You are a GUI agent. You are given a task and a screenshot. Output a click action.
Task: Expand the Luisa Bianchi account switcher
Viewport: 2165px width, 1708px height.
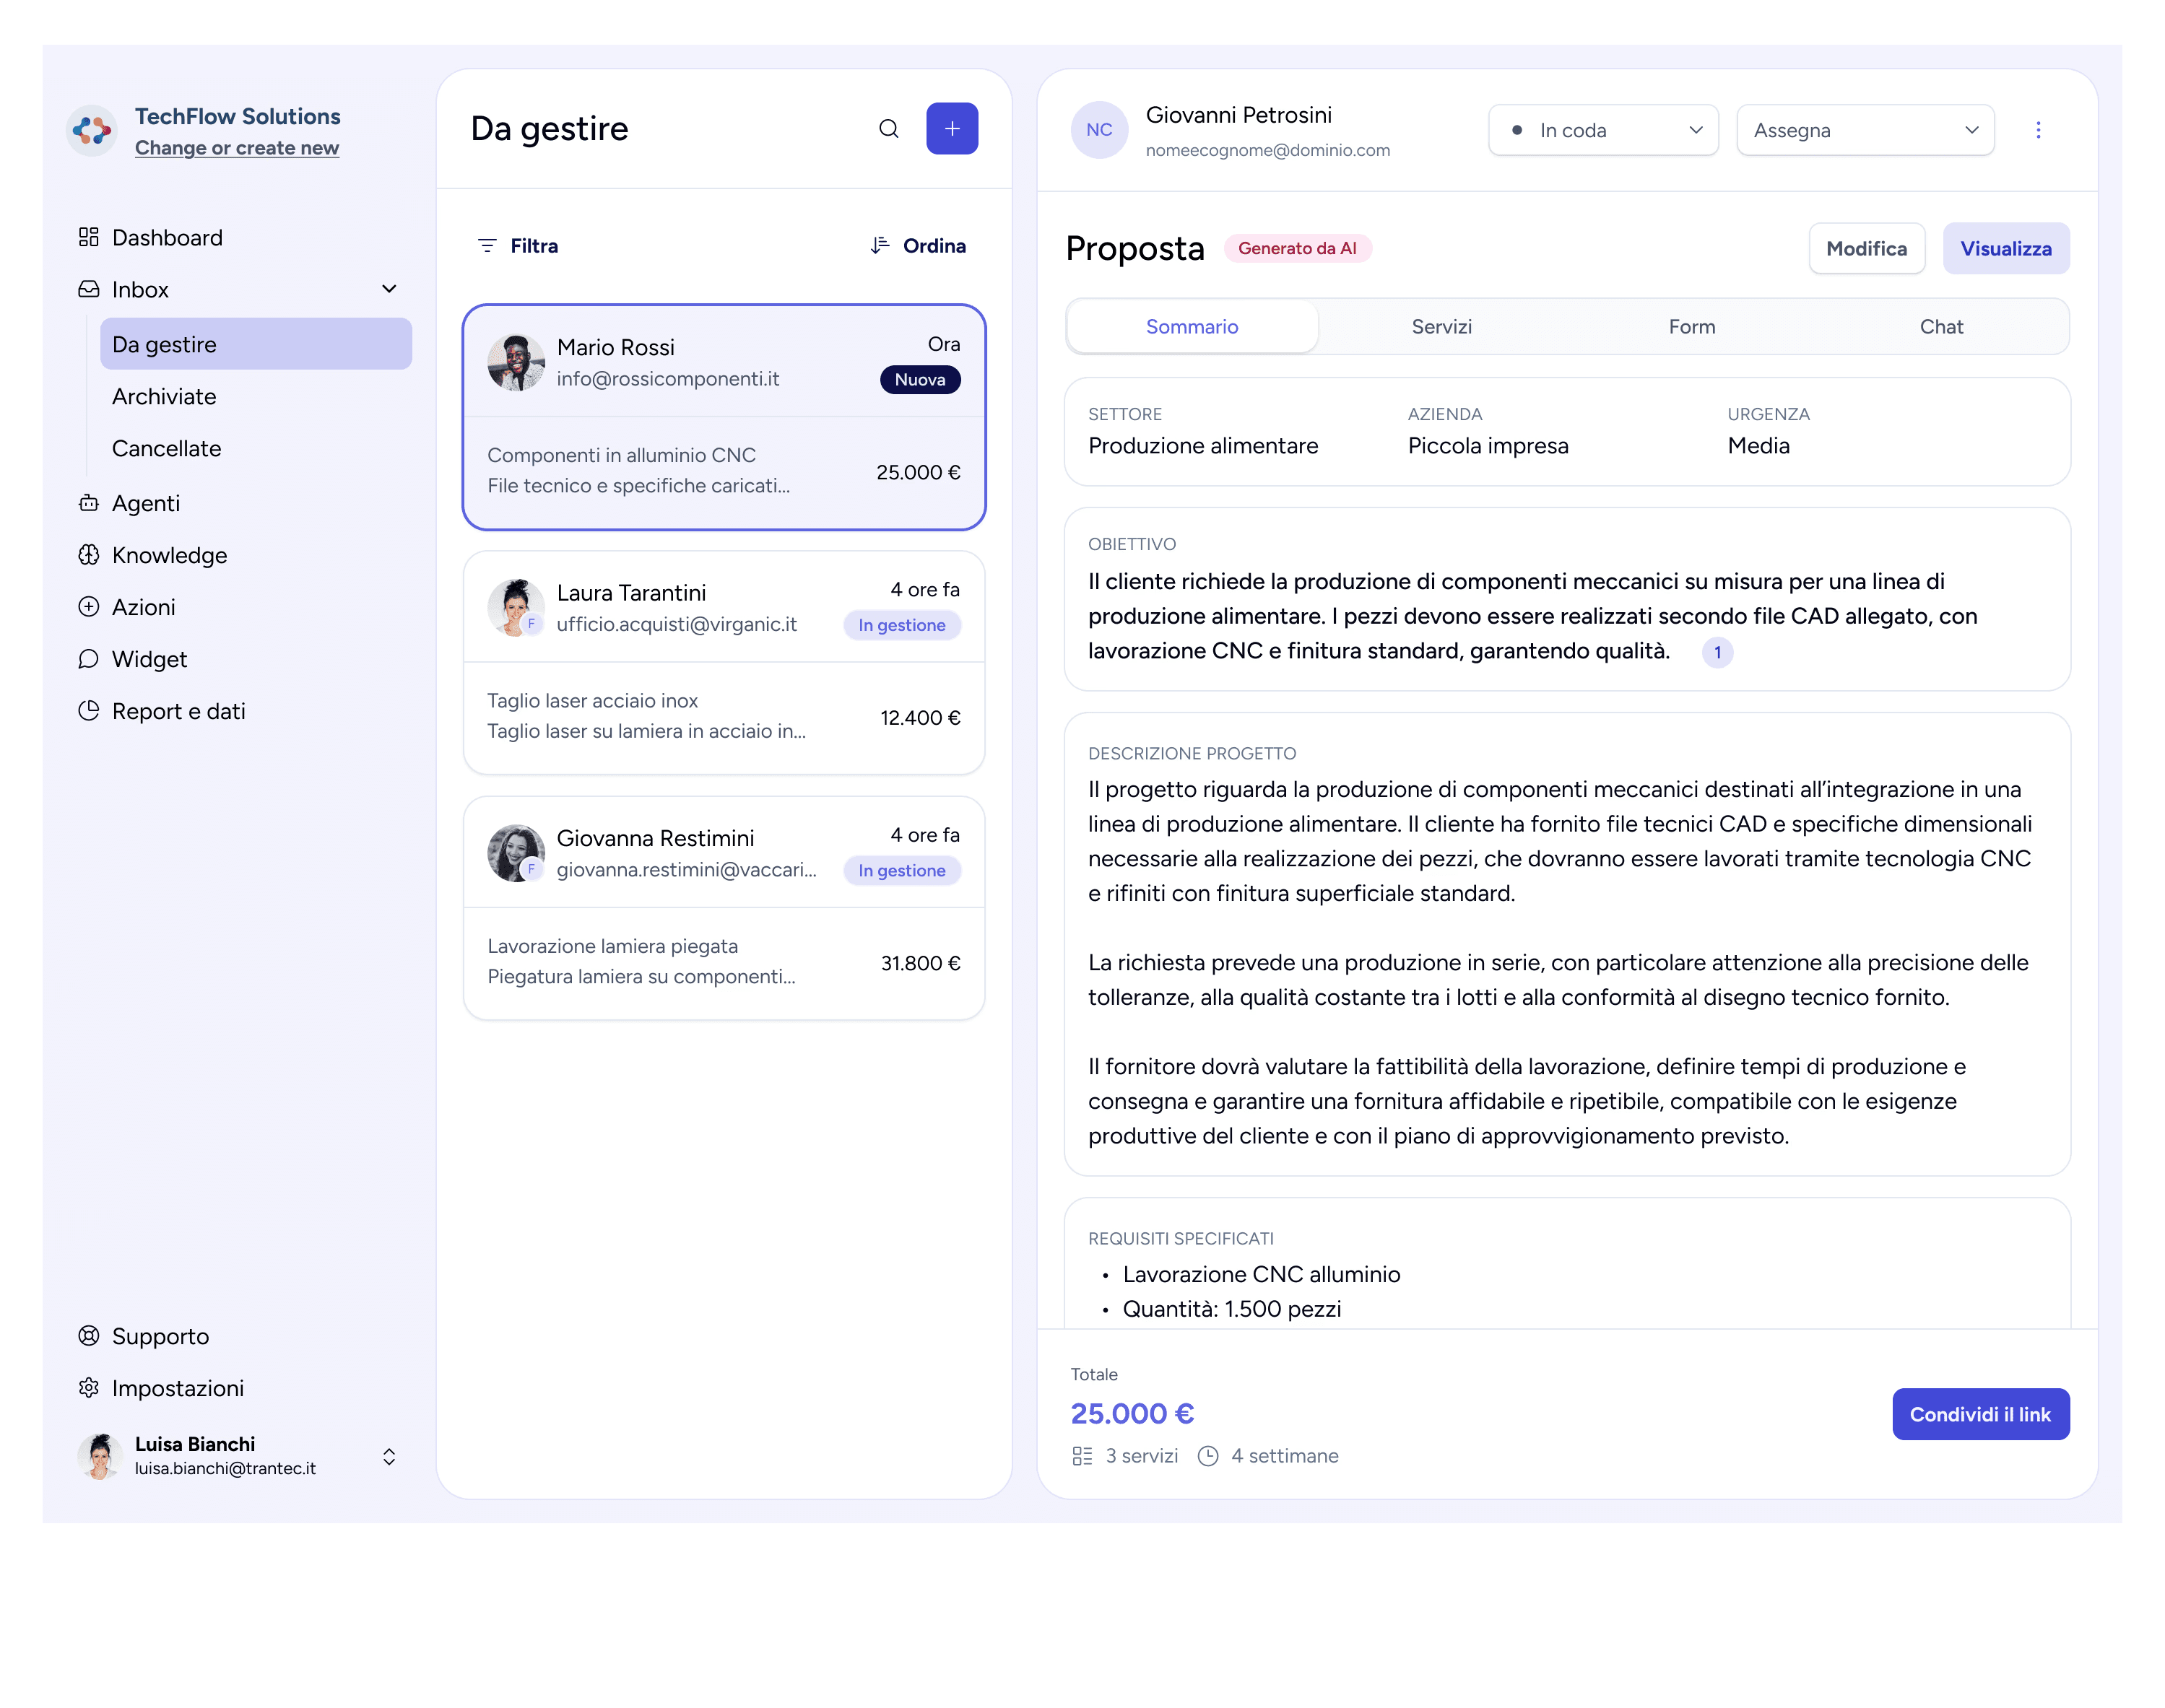point(389,1456)
